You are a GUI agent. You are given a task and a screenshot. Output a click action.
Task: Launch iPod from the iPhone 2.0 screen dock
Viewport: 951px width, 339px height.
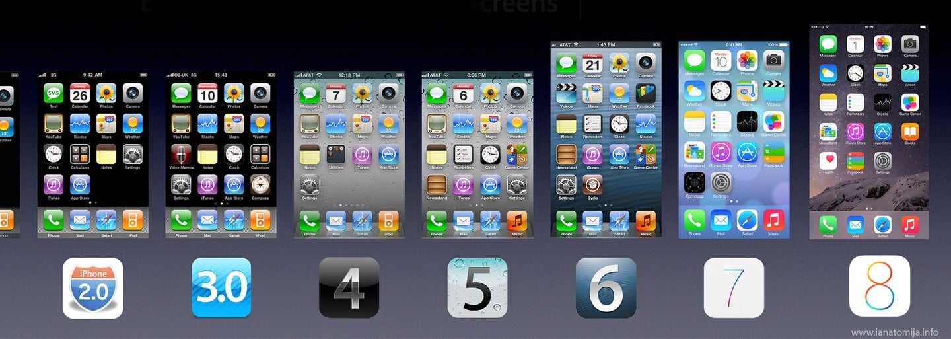[x=133, y=220]
